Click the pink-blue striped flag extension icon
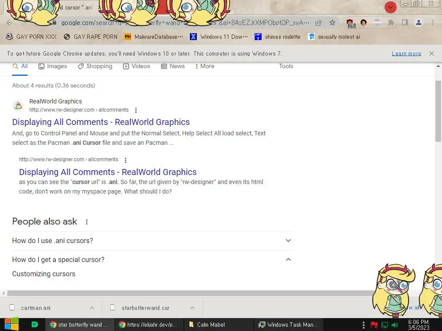Viewport: 442px width, 331px height. point(377,22)
